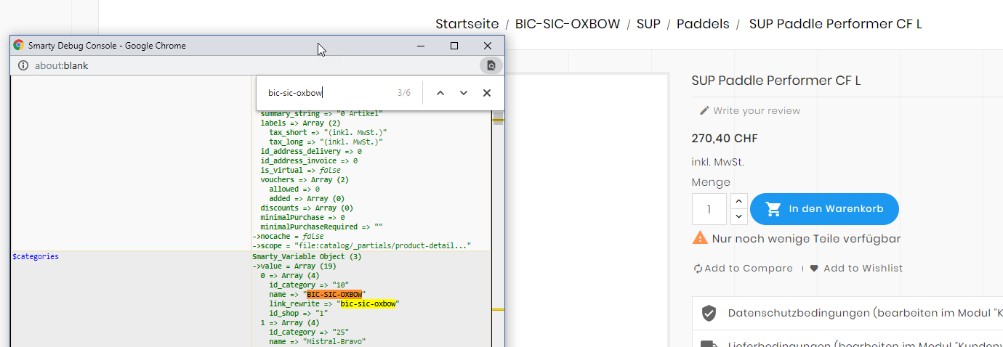Click the Nur noch wenige Teile verfügbar notice
The width and height of the screenshot is (1003, 347).
pos(807,238)
